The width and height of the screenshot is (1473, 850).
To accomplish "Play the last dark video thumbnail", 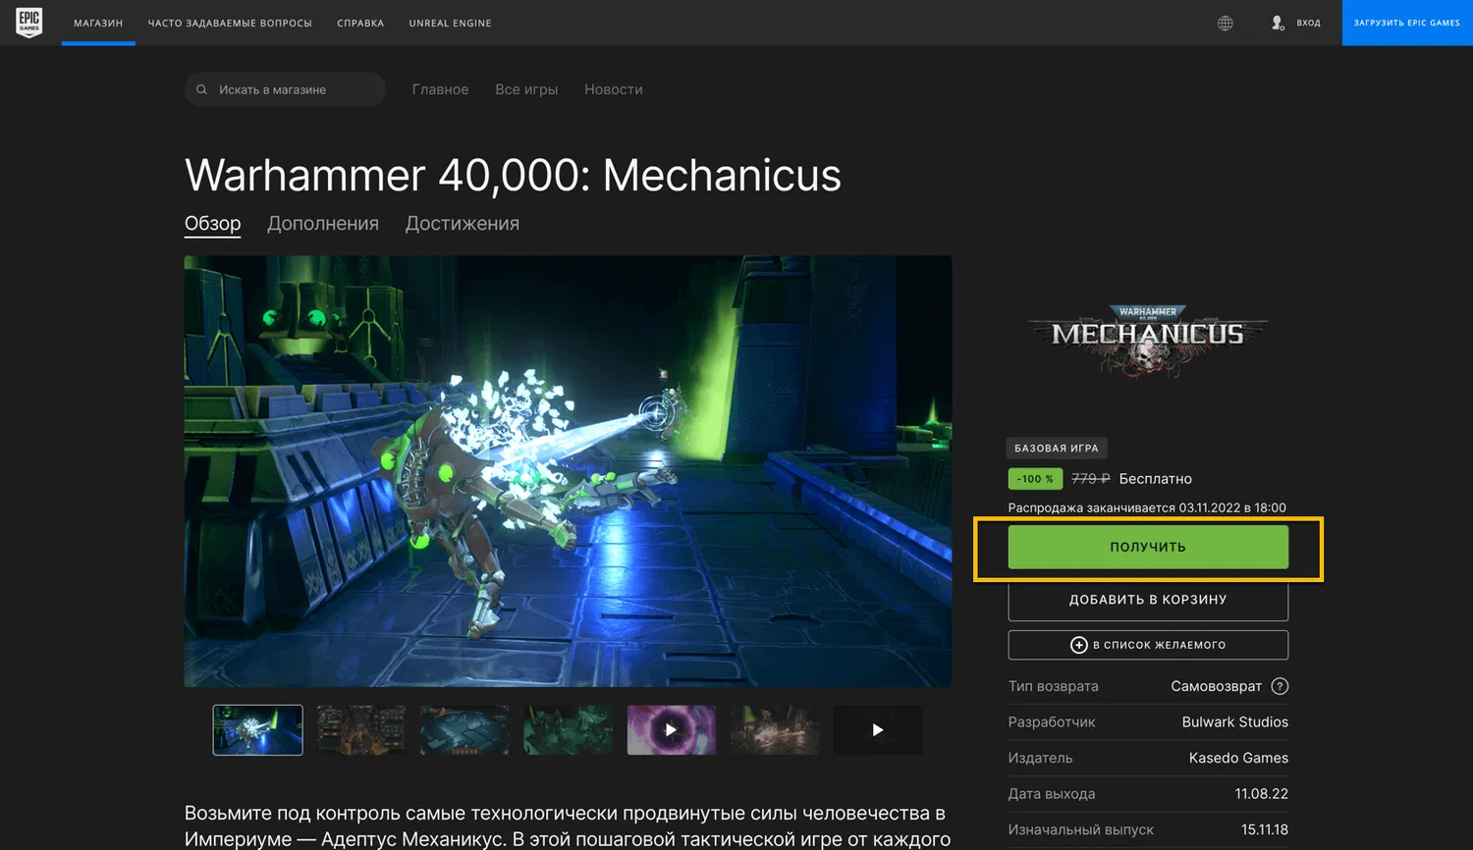I will point(878,730).
